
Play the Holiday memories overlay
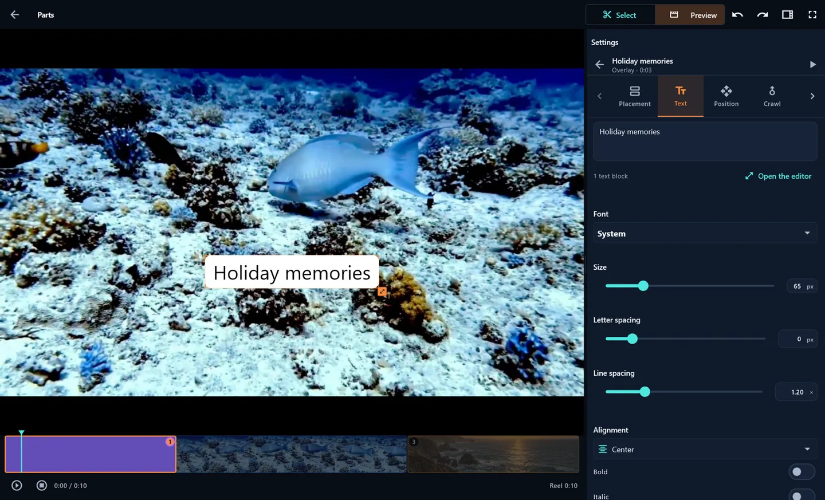[812, 65]
